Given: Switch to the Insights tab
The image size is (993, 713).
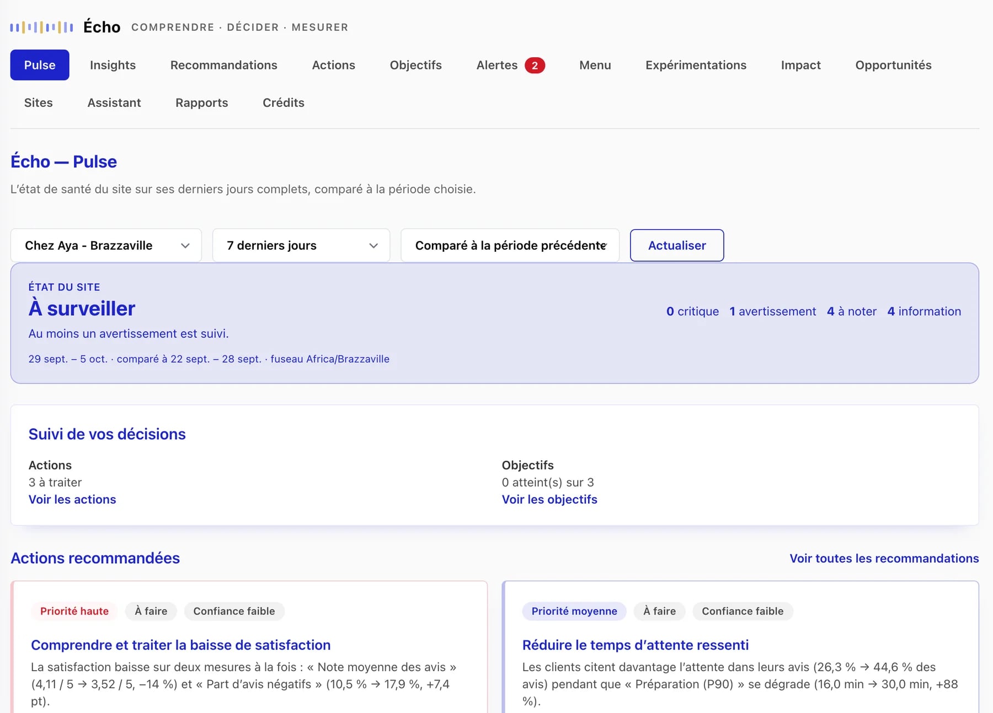Looking at the screenshot, I should (113, 65).
